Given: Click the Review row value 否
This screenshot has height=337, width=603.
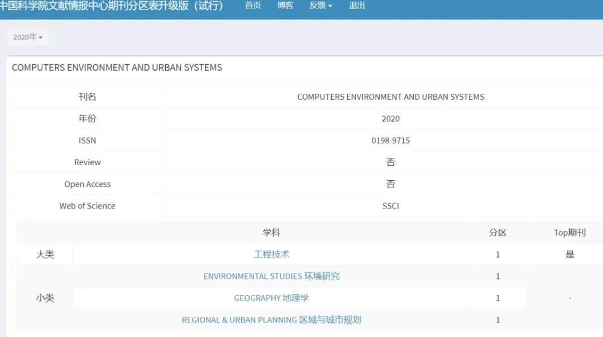Looking at the screenshot, I should coord(391,162).
